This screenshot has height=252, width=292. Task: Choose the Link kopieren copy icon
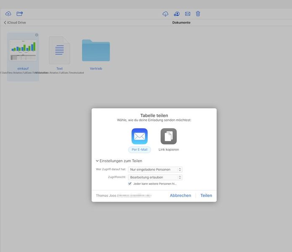pyautogui.click(x=168, y=136)
